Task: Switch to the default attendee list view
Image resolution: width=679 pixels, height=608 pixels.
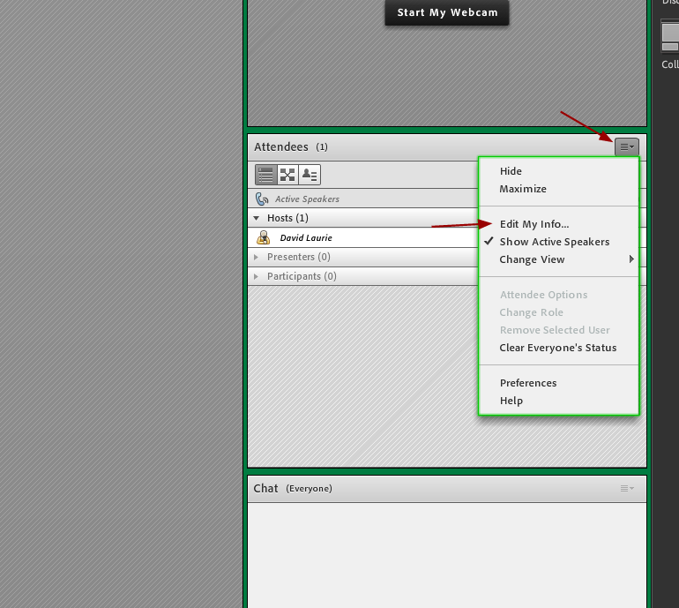Action: click(x=265, y=175)
